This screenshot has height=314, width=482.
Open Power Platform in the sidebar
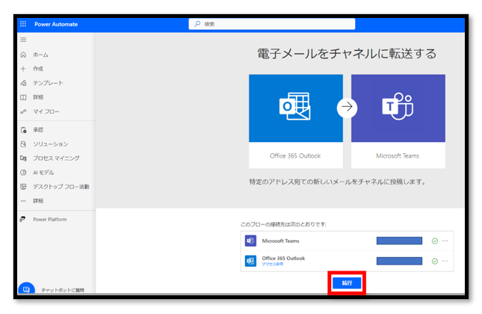50,219
